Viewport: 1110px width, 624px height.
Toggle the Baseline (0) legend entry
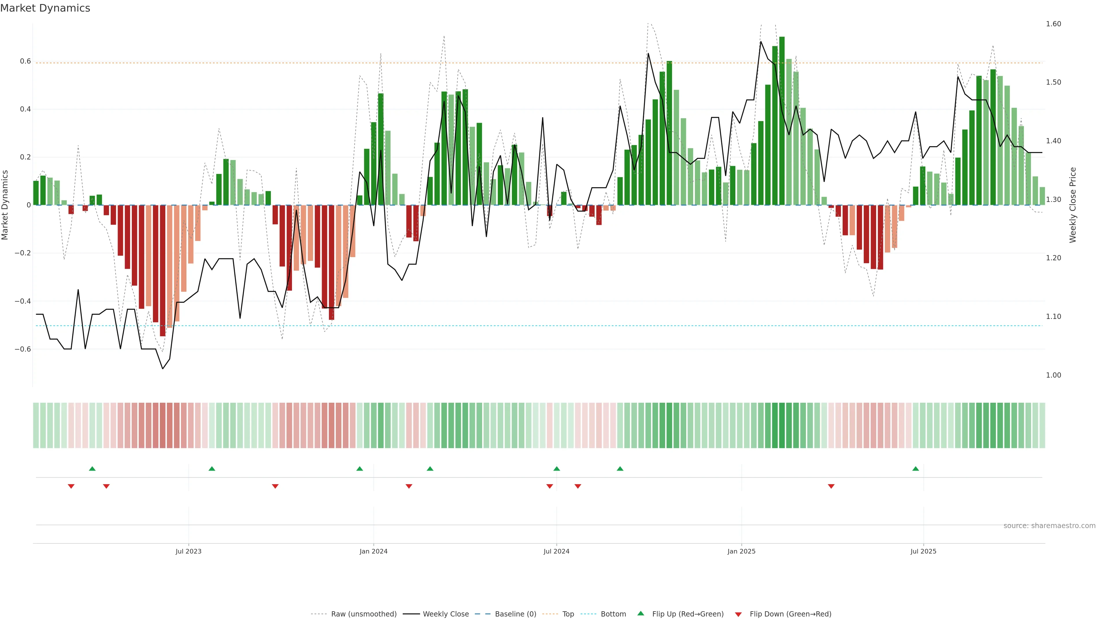point(515,614)
